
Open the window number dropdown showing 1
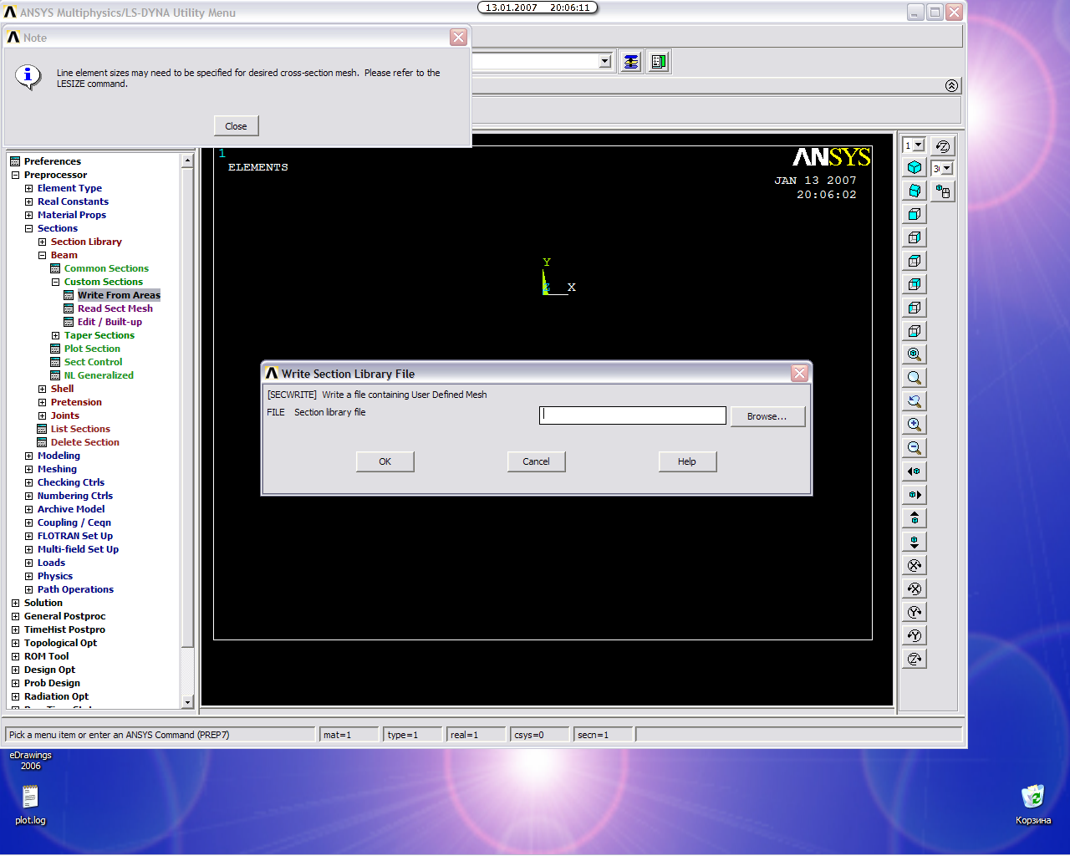click(919, 145)
